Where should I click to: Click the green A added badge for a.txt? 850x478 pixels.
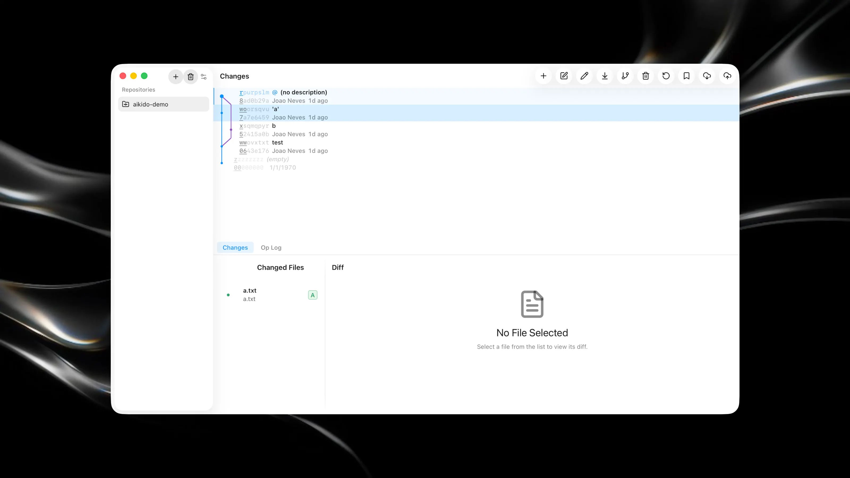312,295
